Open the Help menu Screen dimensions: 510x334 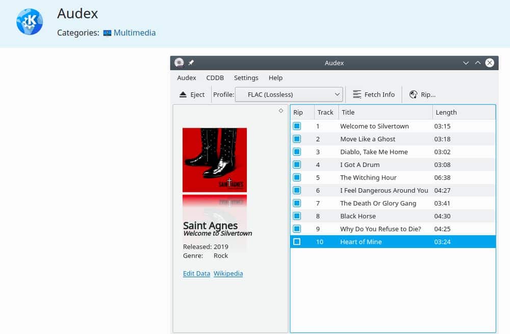pos(275,78)
